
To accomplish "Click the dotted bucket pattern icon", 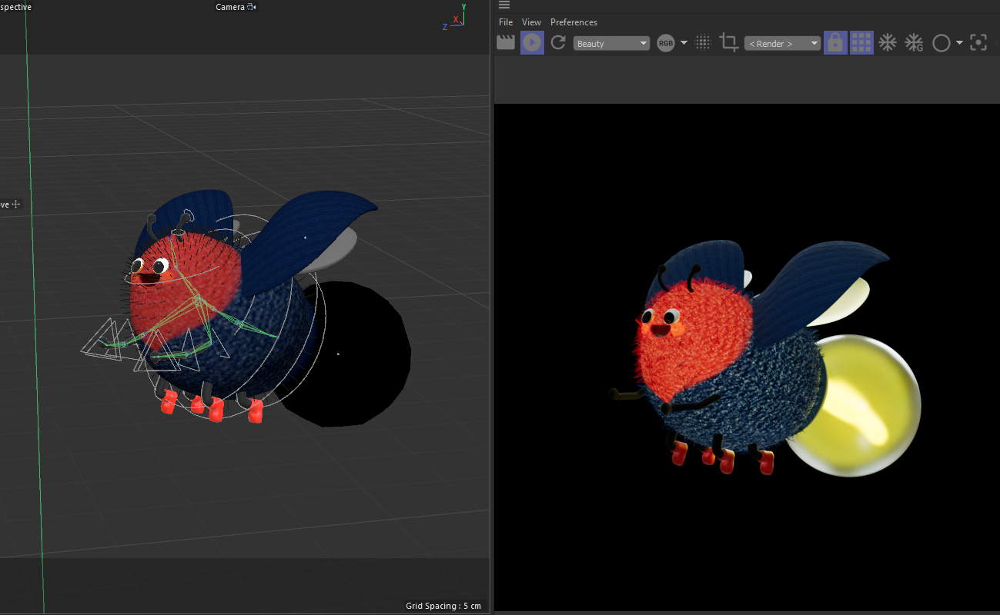I will [702, 42].
